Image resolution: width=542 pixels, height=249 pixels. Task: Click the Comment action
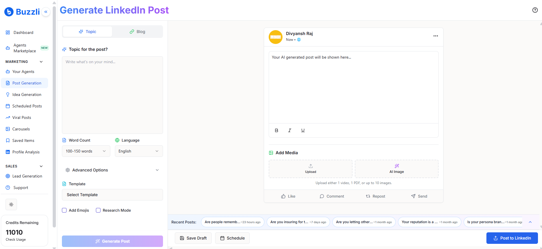coord(332,196)
